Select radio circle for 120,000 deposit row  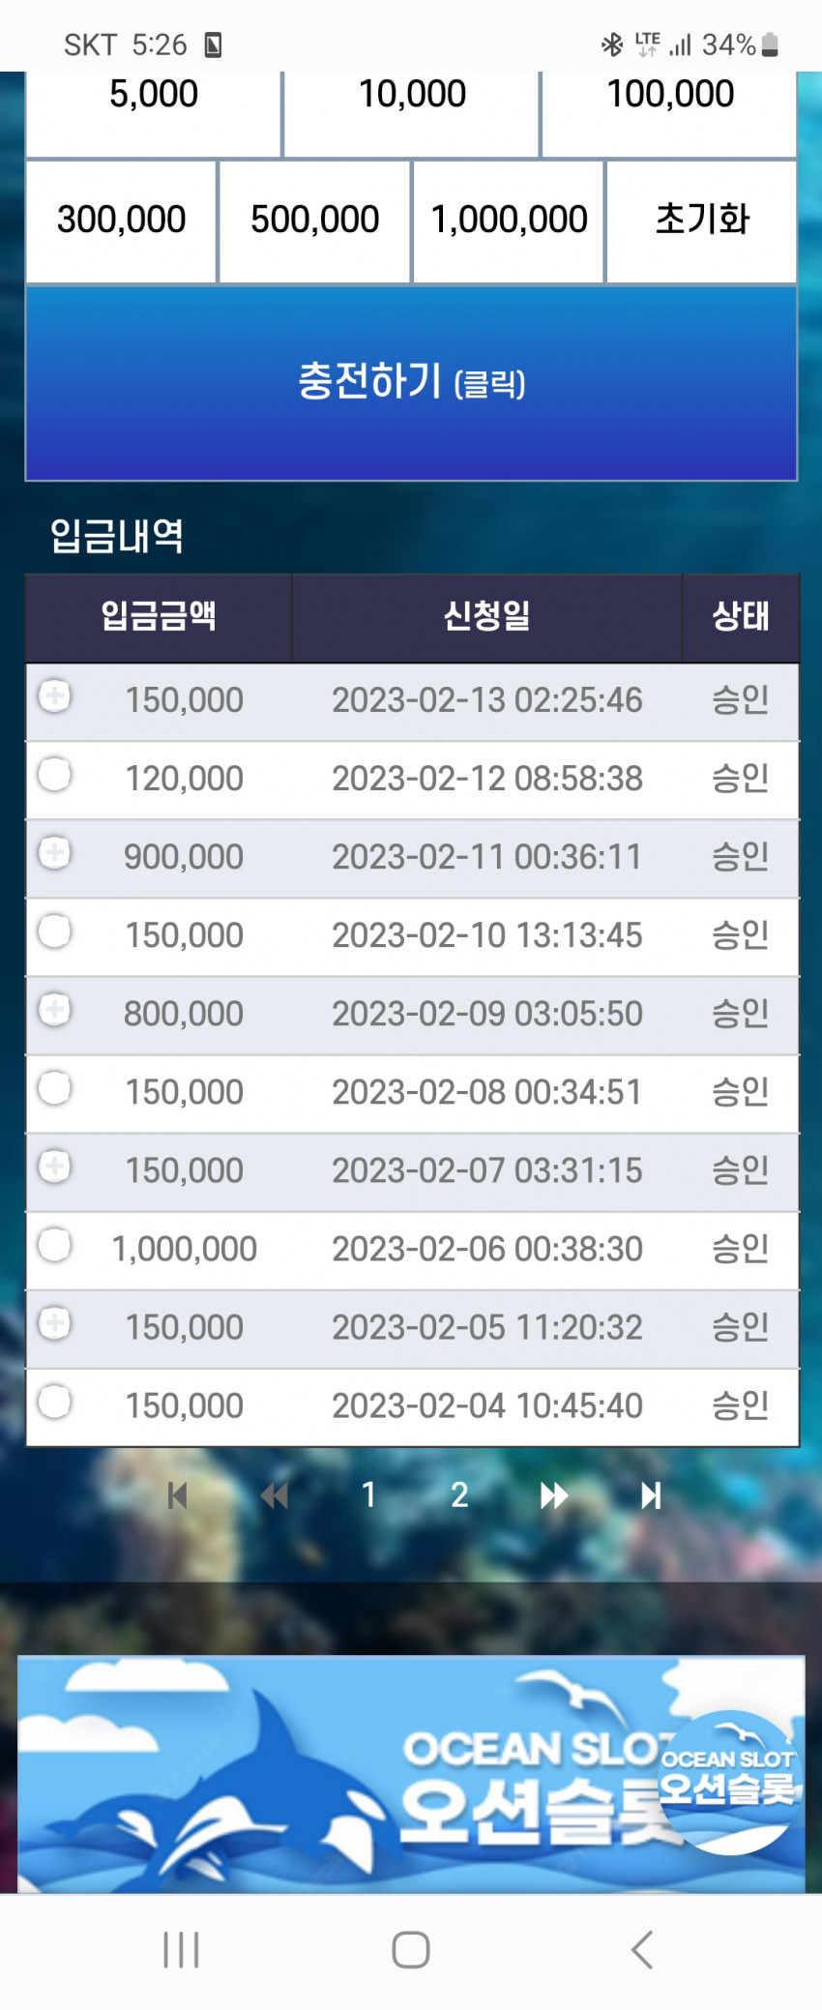point(54,774)
